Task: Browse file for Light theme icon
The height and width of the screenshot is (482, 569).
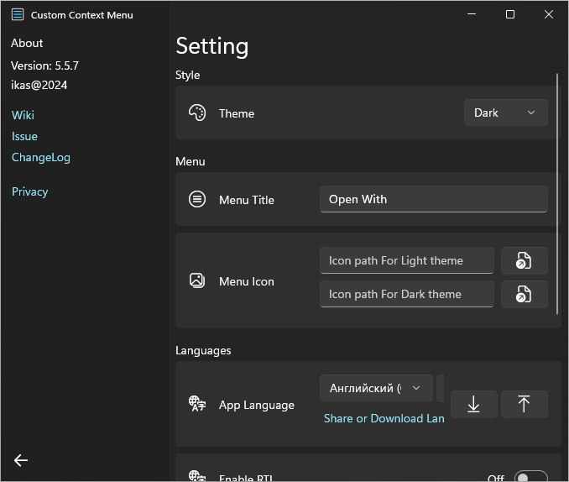Action: coord(524,261)
